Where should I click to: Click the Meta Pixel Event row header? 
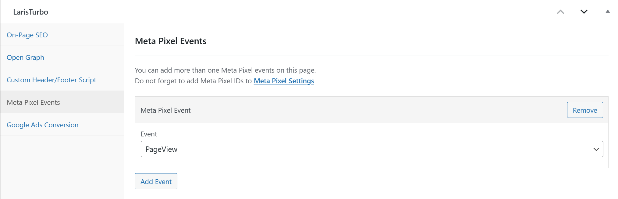click(x=166, y=110)
